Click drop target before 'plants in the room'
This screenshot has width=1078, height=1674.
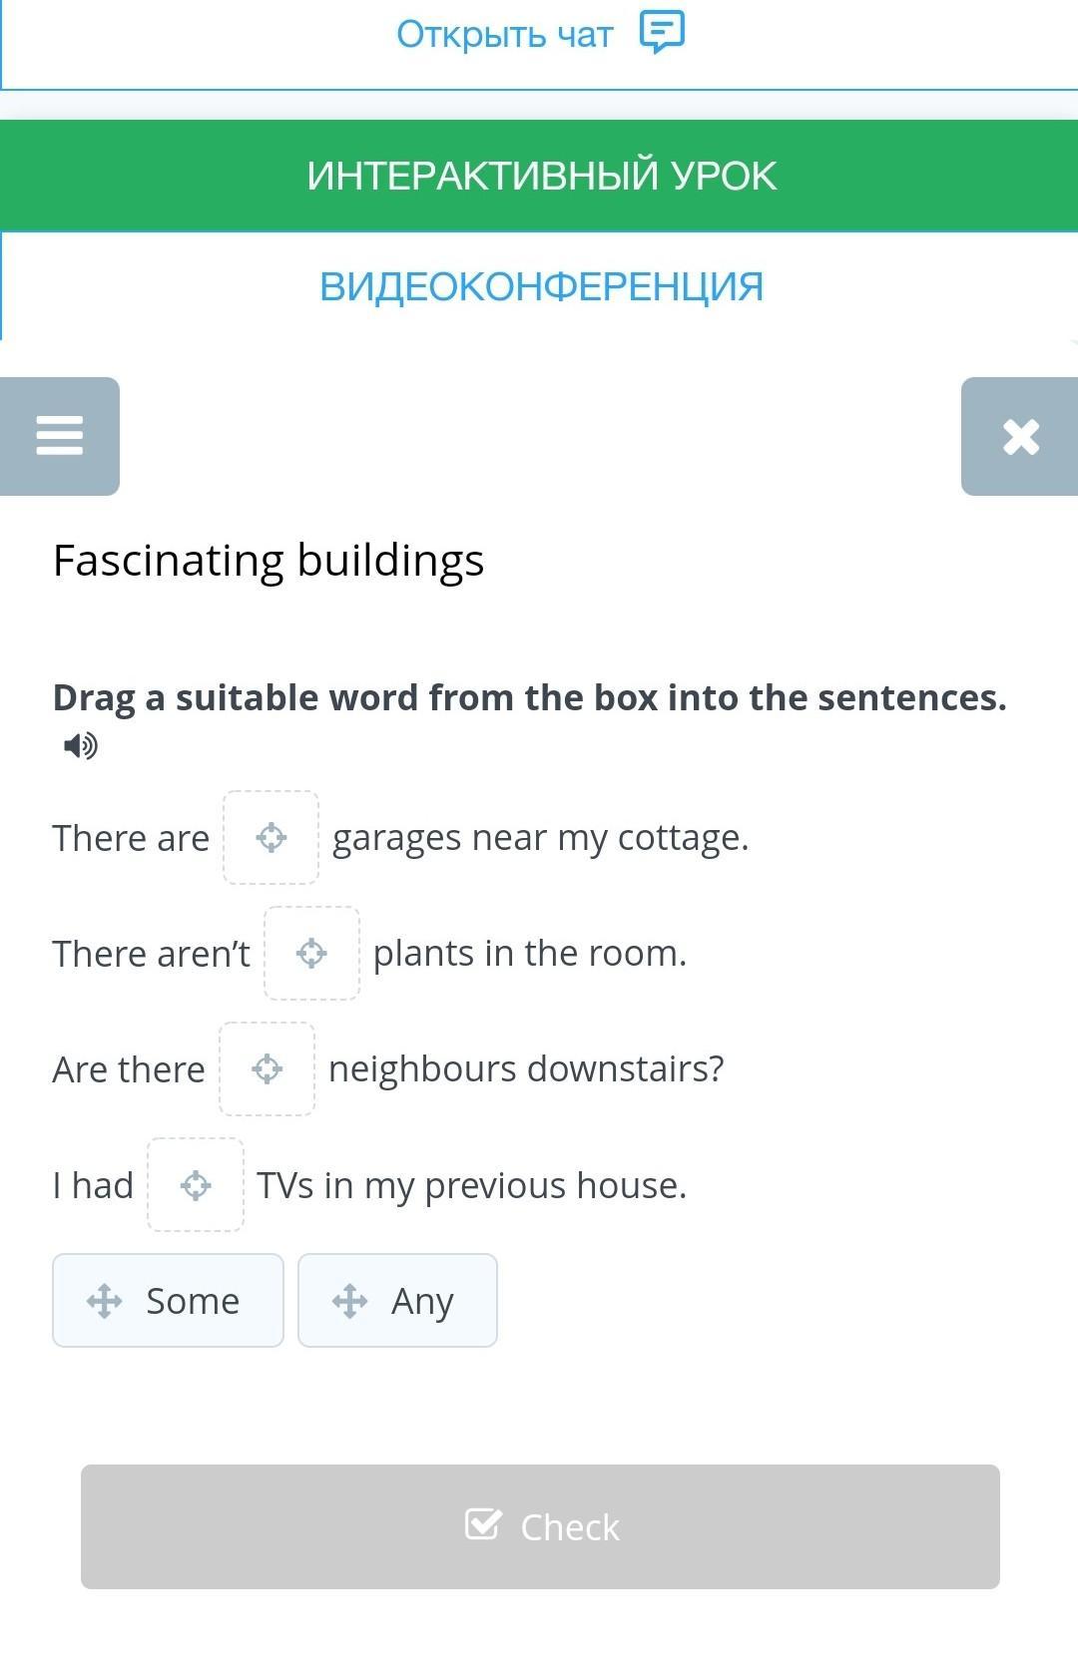coord(311,954)
